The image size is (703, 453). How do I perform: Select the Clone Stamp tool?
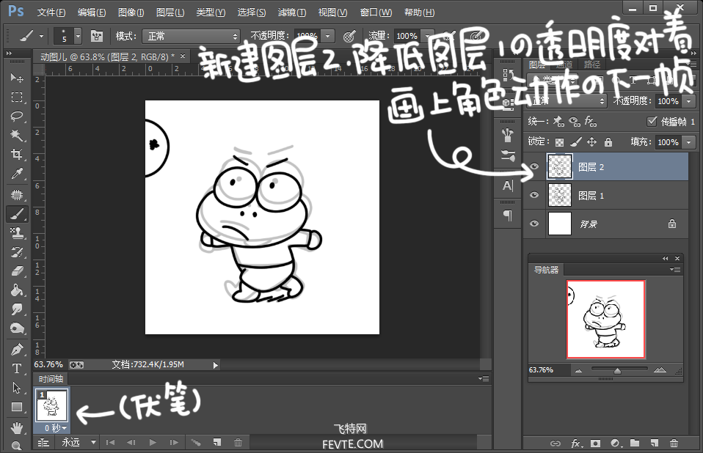(x=17, y=233)
